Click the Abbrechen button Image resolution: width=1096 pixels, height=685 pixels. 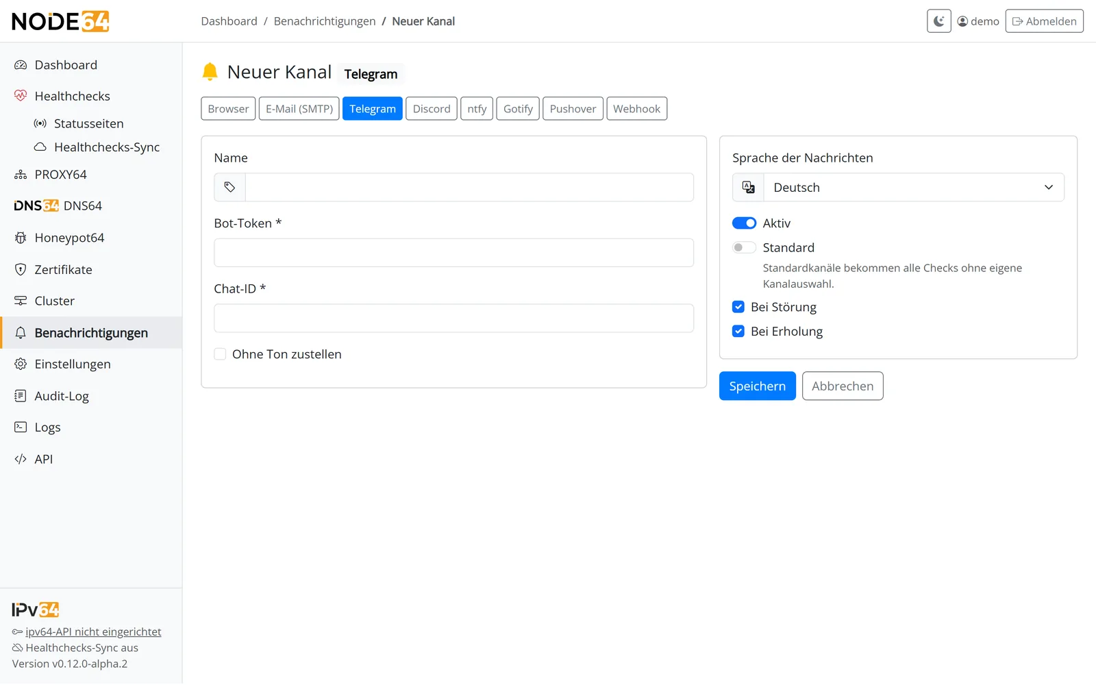point(843,386)
